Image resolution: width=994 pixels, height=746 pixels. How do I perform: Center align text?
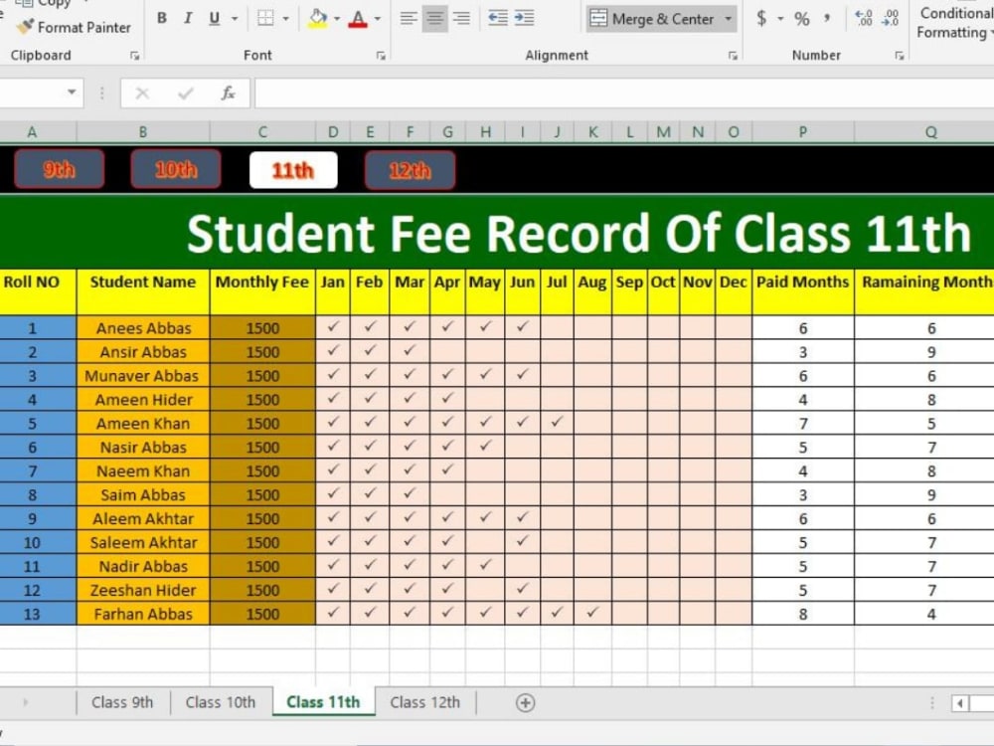point(435,18)
